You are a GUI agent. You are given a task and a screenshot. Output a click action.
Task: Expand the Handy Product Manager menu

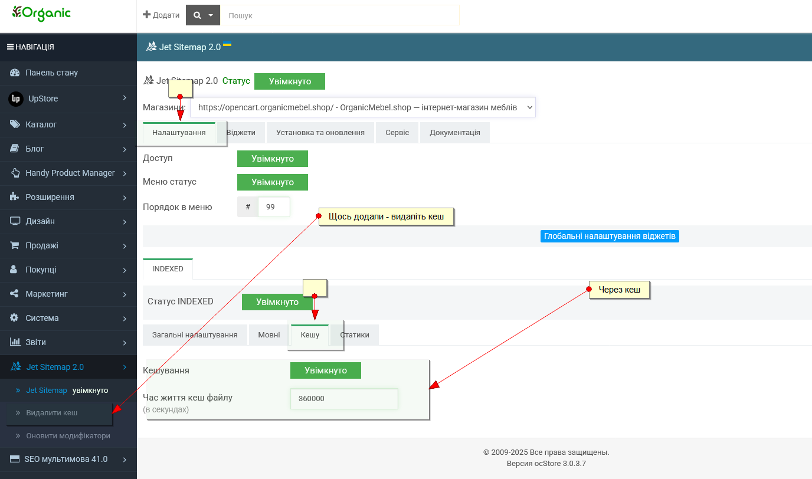tap(125, 173)
